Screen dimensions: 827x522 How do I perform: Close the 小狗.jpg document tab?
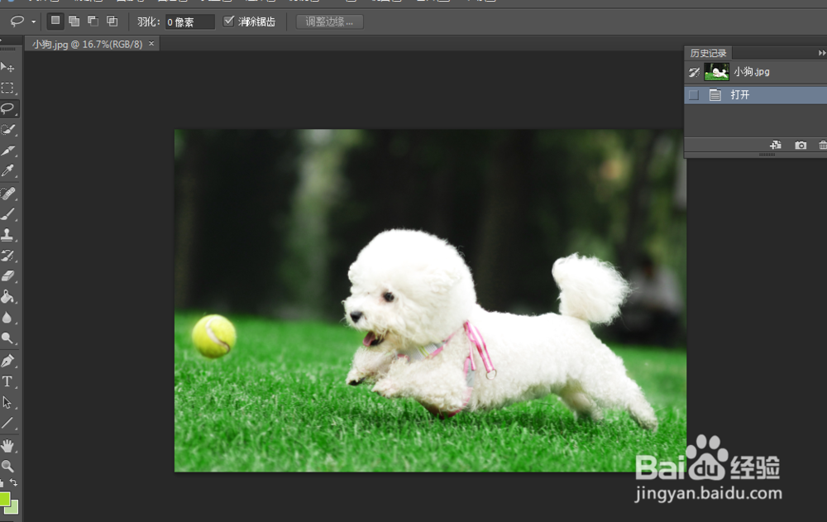pos(151,44)
